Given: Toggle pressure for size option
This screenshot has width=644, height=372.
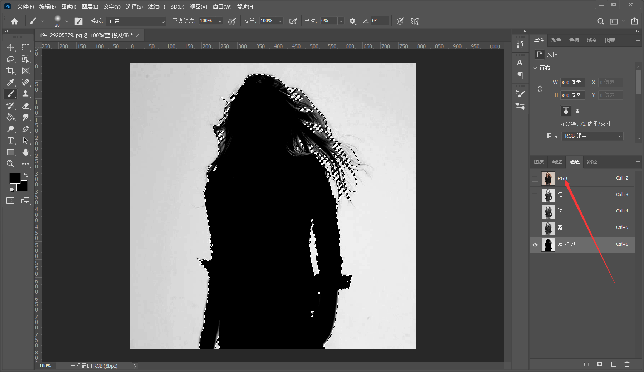Looking at the screenshot, I should pos(400,21).
